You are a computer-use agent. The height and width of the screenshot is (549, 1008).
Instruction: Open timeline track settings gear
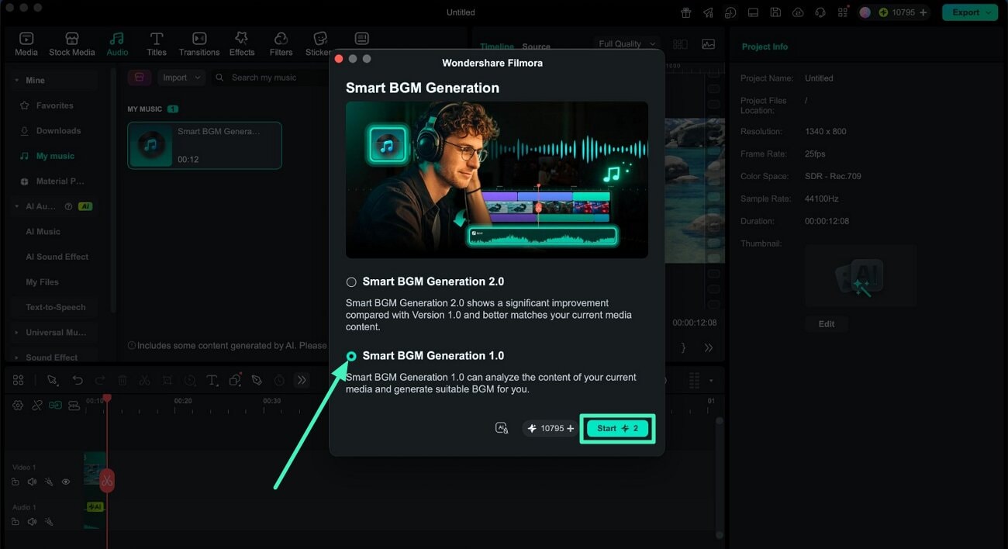(x=18, y=405)
